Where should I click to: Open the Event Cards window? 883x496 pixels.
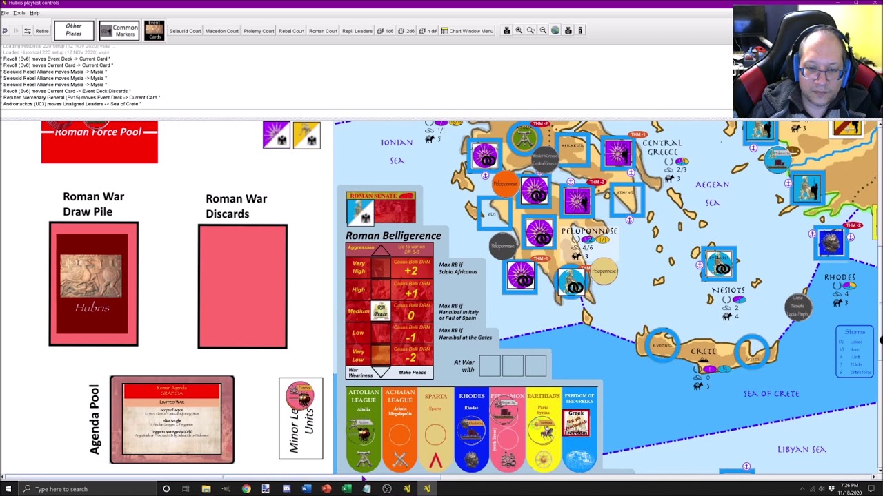(155, 30)
